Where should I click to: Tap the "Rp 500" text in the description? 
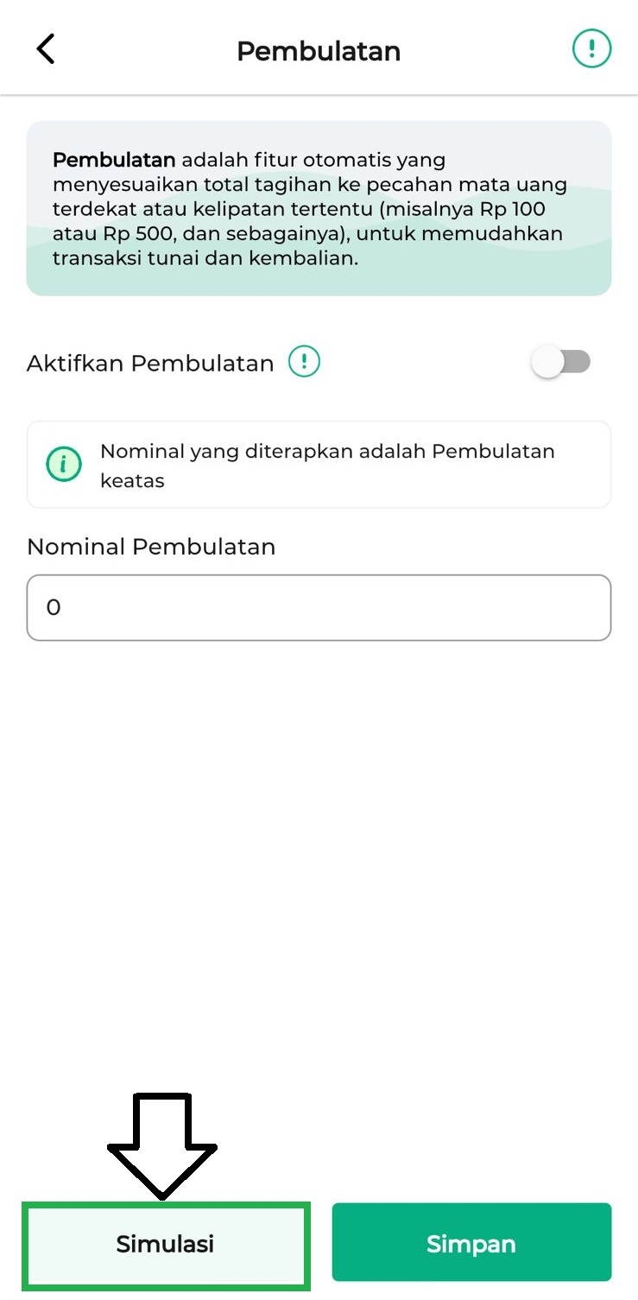pos(133,233)
